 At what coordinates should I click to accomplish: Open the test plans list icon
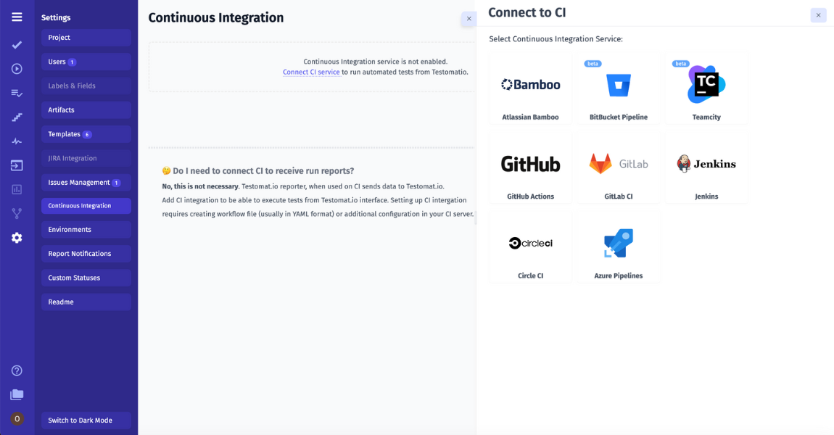coord(16,93)
